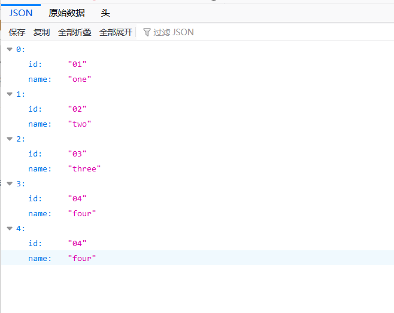Collapse array item 0

10,50
